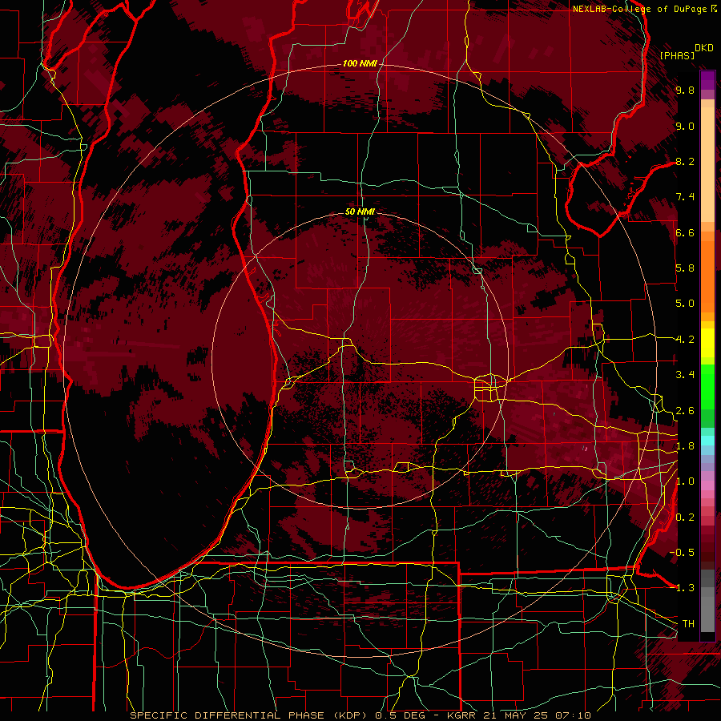Click the 7.4 value on the color scale
The width and height of the screenshot is (721, 721).
pyautogui.click(x=685, y=197)
